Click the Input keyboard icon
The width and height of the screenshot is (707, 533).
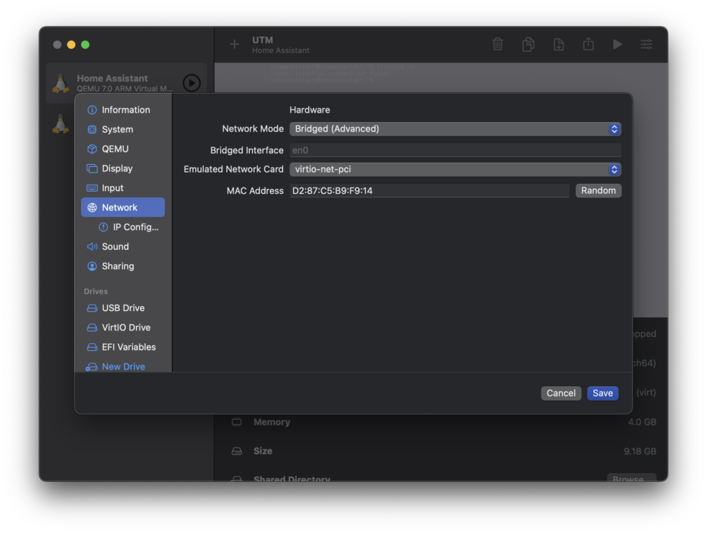pyautogui.click(x=92, y=188)
